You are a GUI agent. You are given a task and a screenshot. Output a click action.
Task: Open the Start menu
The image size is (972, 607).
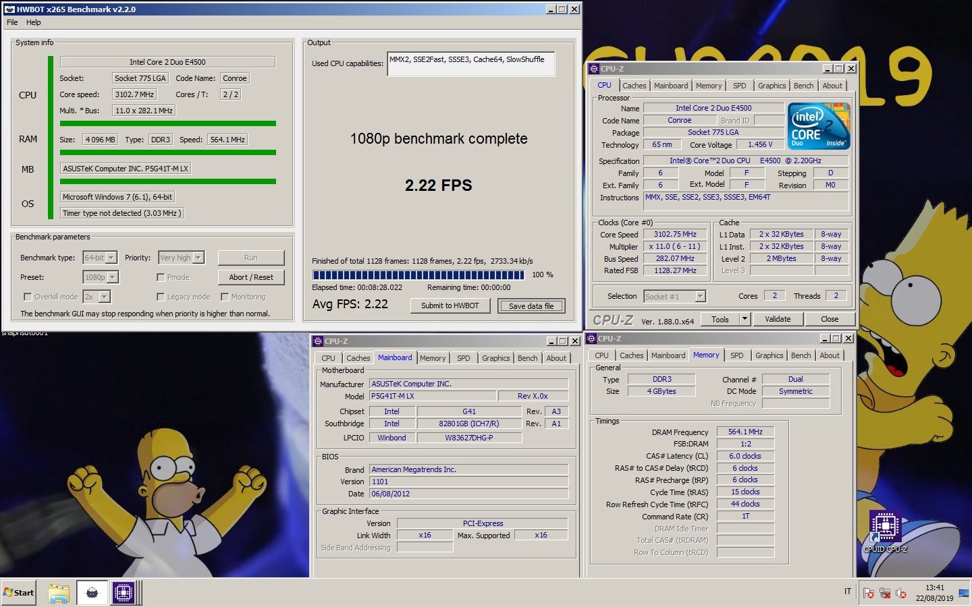coord(19,593)
